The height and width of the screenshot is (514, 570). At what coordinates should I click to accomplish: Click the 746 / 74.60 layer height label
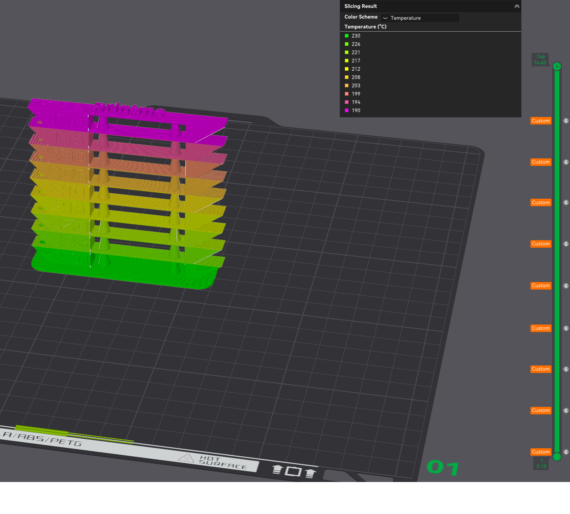click(540, 60)
